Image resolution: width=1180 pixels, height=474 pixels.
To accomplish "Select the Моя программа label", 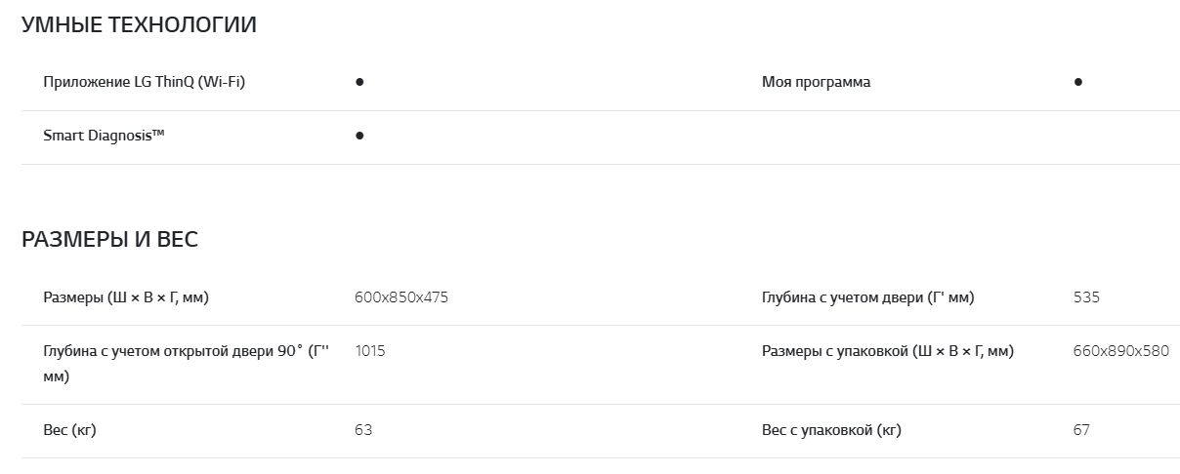I will click(816, 82).
